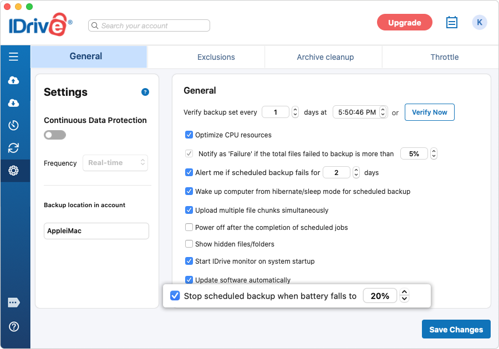Open the Help question mark icon in the sidebar

pyautogui.click(x=14, y=326)
